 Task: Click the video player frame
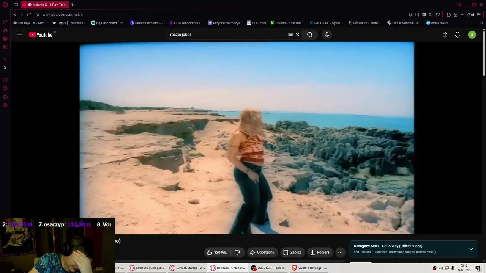coord(247,138)
